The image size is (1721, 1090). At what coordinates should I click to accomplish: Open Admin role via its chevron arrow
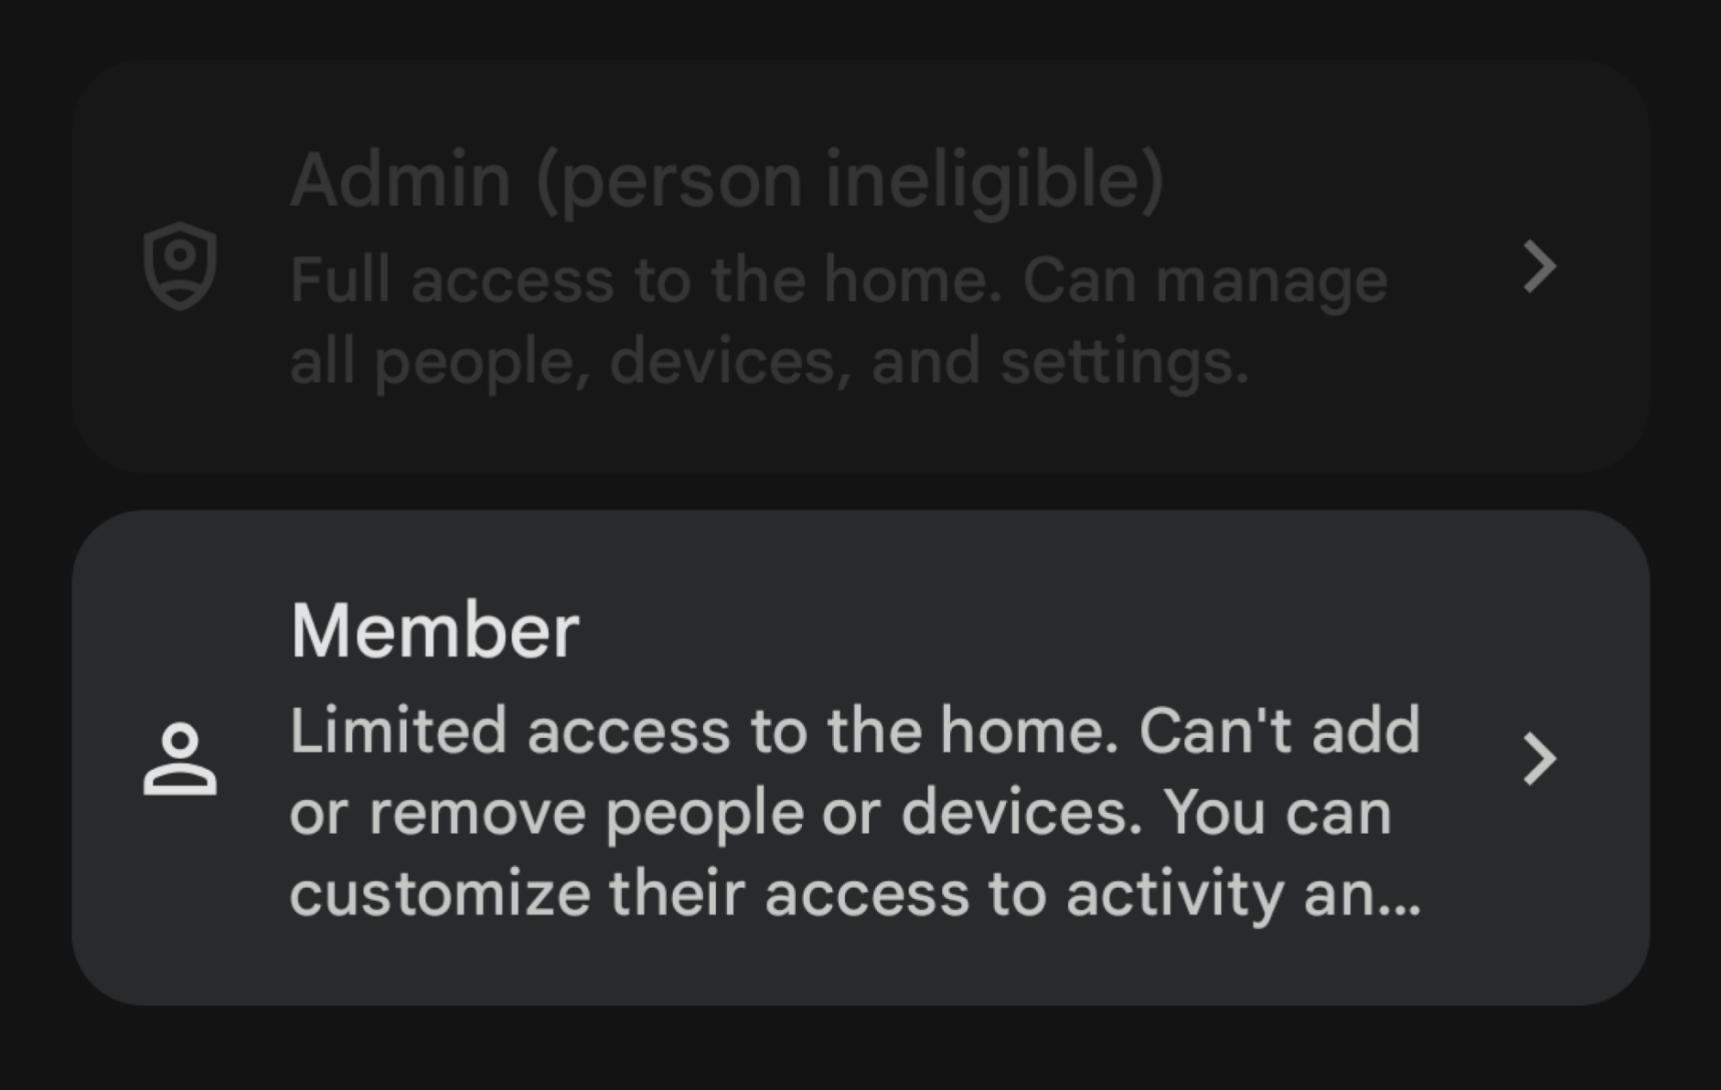click(1539, 266)
